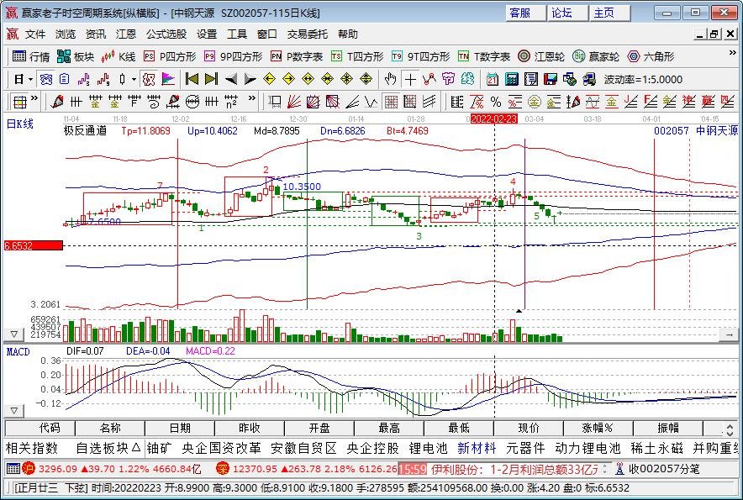Toggle the blue pressed icon beside 日 dropdown
Image resolution: width=743 pixels, height=500 pixels.
pyautogui.click(x=46, y=79)
